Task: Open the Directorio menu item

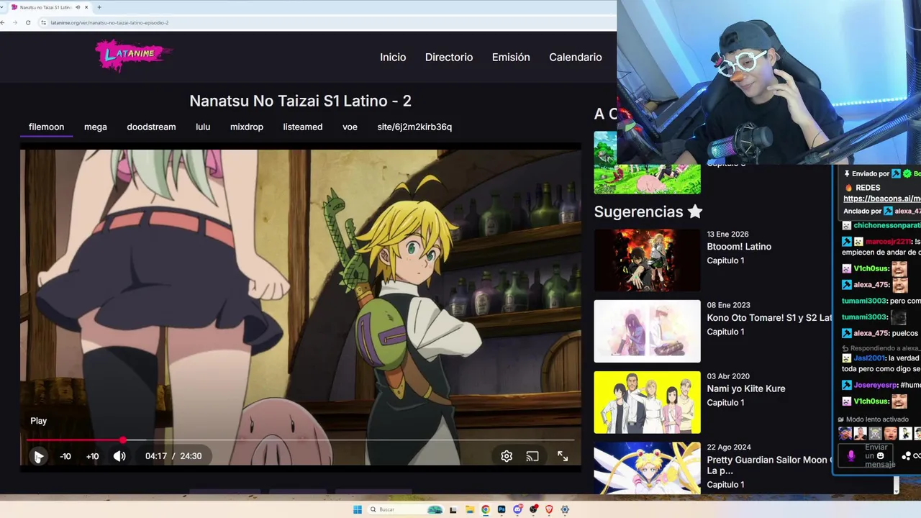Action: pyautogui.click(x=449, y=58)
